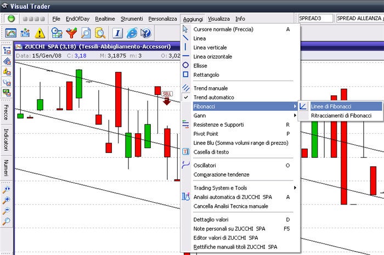Viewport: 384px width, 255px height.
Task: Select Pivot Point
Action: pyautogui.click(x=240, y=134)
